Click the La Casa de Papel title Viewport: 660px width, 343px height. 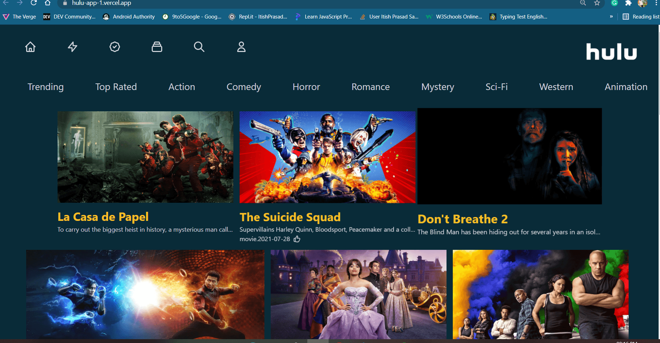[103, 217]
